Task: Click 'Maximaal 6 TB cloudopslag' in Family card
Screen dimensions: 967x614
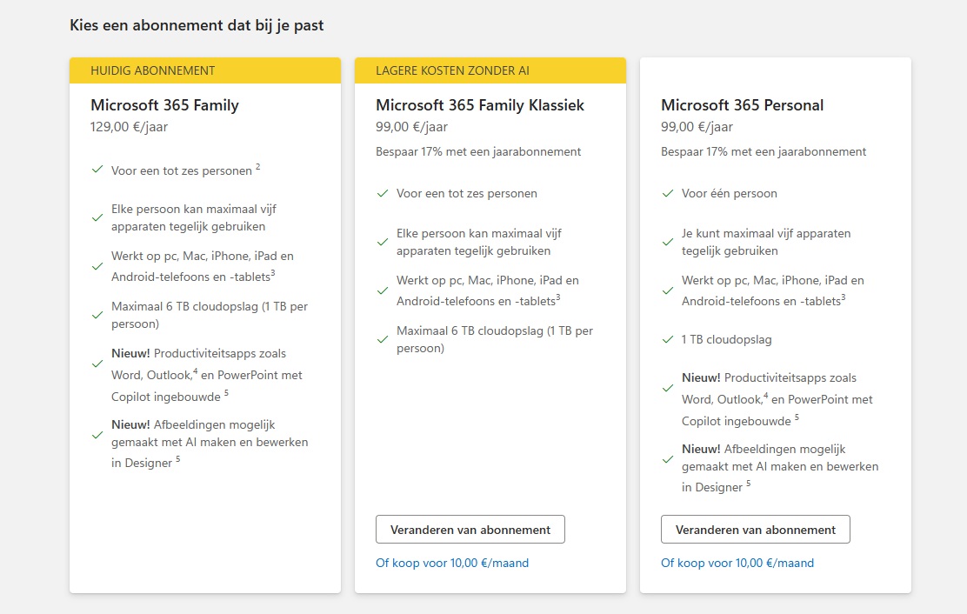Action: [210, 315]
